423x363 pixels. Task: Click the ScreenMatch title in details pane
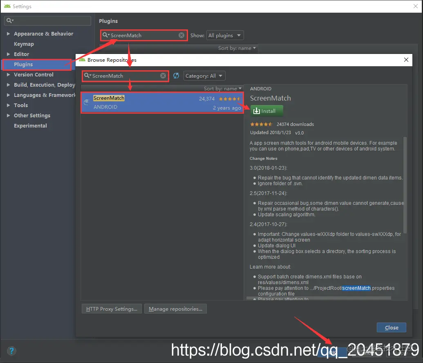tap(270, 98)
